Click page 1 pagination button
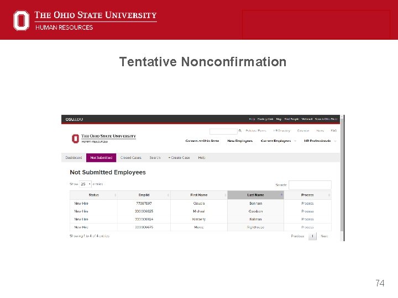Image resolution: width=398 pixels, height=298 pixels. [x=312, y=236]
